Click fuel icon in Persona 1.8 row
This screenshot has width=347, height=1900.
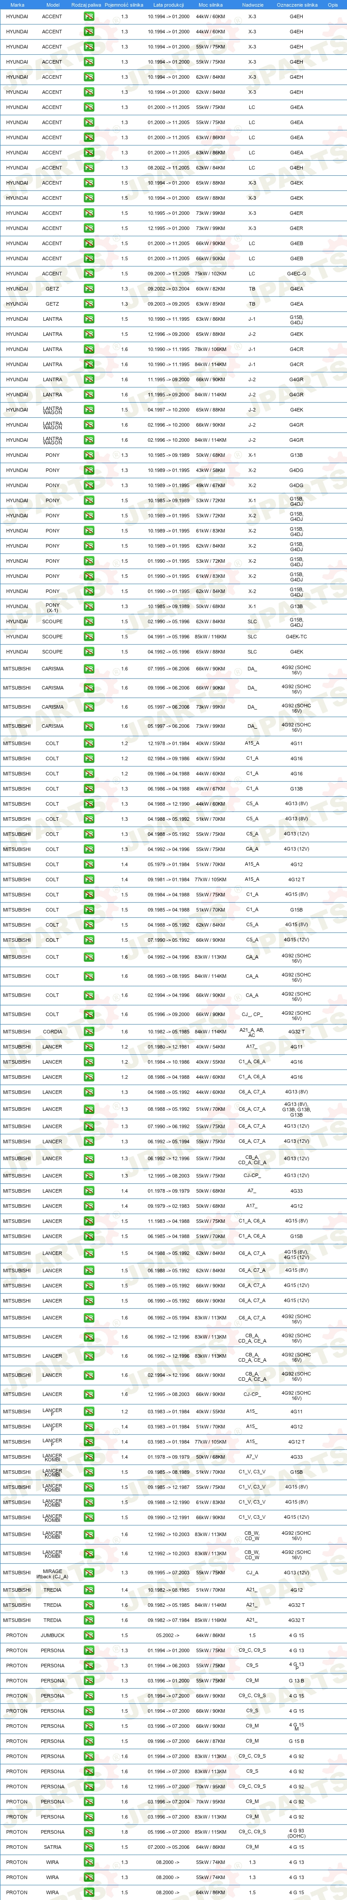coord(89,1832)
